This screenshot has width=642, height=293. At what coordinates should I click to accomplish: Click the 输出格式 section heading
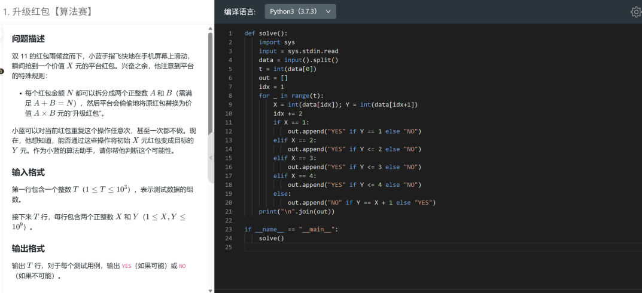point(28,248)
